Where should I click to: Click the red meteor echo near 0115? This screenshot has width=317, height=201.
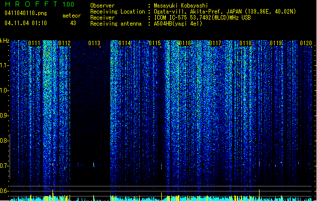point(161,166)
